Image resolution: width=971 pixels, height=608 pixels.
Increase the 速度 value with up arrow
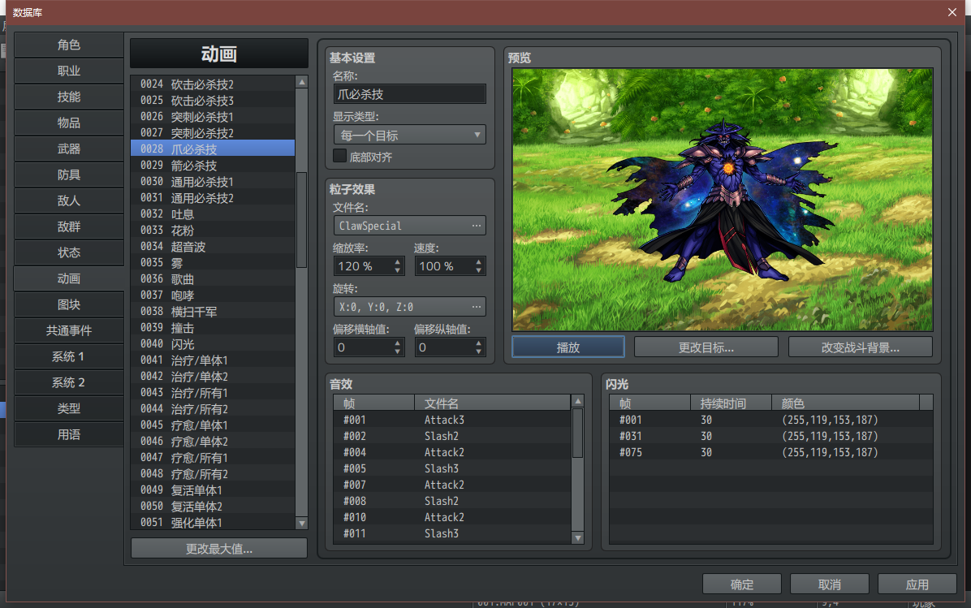[x=479, y=262]
